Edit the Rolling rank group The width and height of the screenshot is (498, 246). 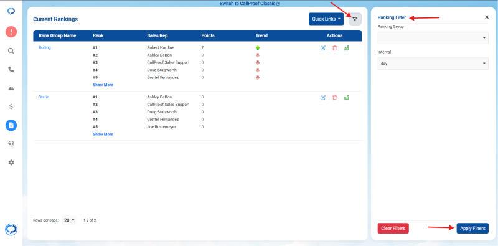[323, 48]
